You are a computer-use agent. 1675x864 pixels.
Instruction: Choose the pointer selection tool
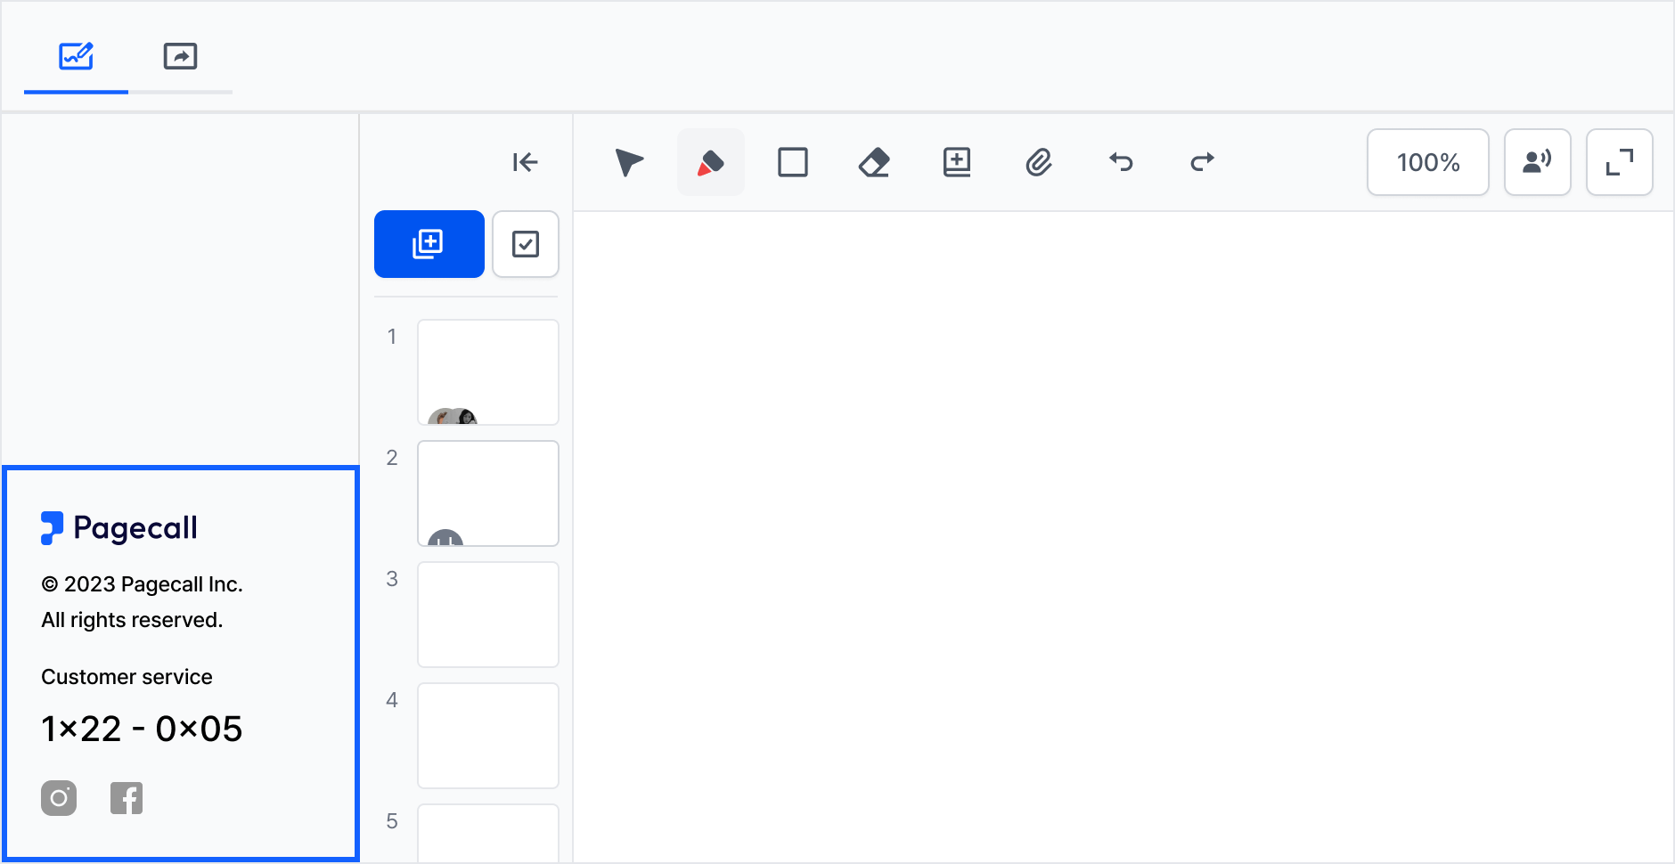(629, 162)
